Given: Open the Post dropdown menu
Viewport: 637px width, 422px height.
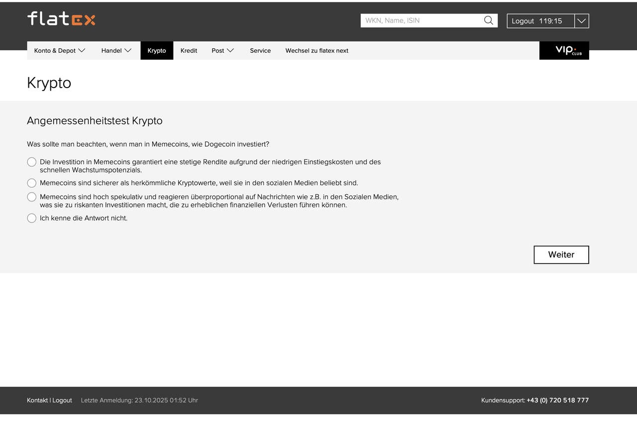Looking at the screenshot, I should click(222, 51).
